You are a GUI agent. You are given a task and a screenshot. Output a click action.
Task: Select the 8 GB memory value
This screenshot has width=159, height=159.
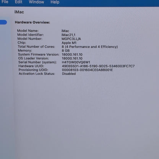pos(66,50)
